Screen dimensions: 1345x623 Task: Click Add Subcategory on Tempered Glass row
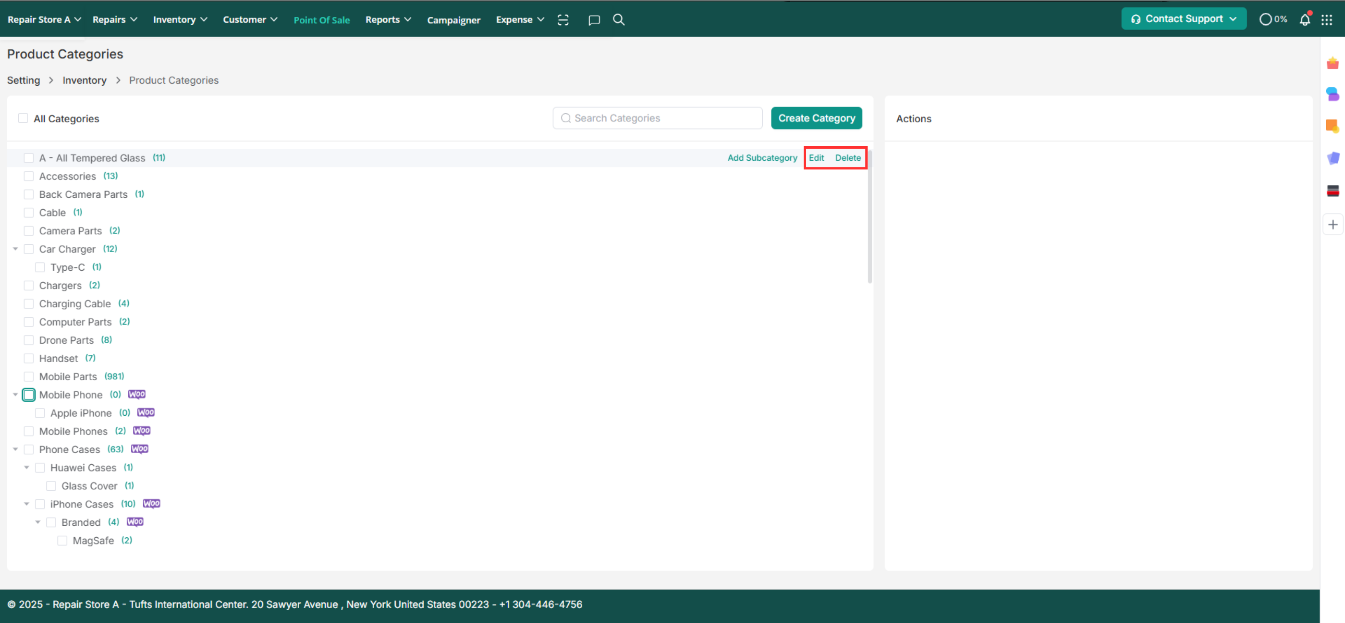762,158
